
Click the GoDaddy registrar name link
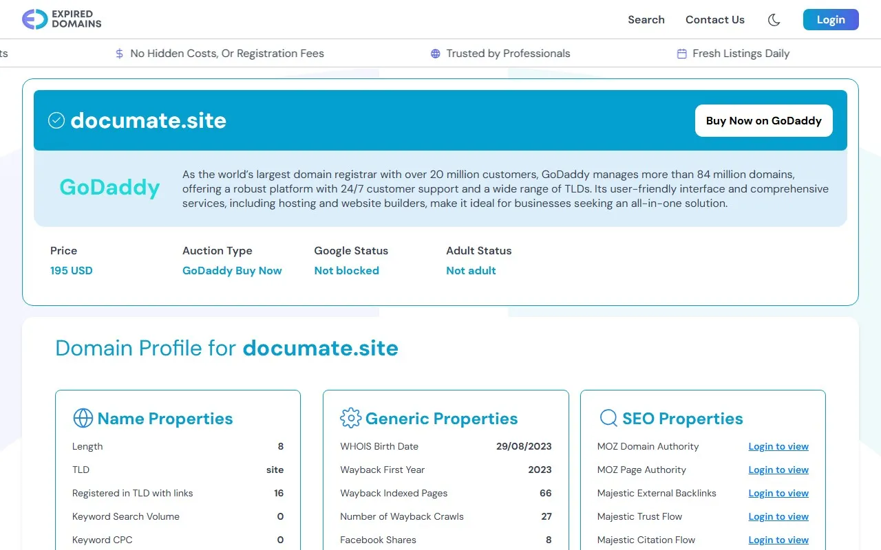[109, 187]
